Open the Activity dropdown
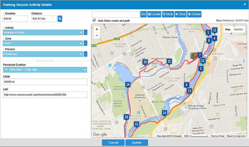 pyautogui.click(x=43, y=33)
